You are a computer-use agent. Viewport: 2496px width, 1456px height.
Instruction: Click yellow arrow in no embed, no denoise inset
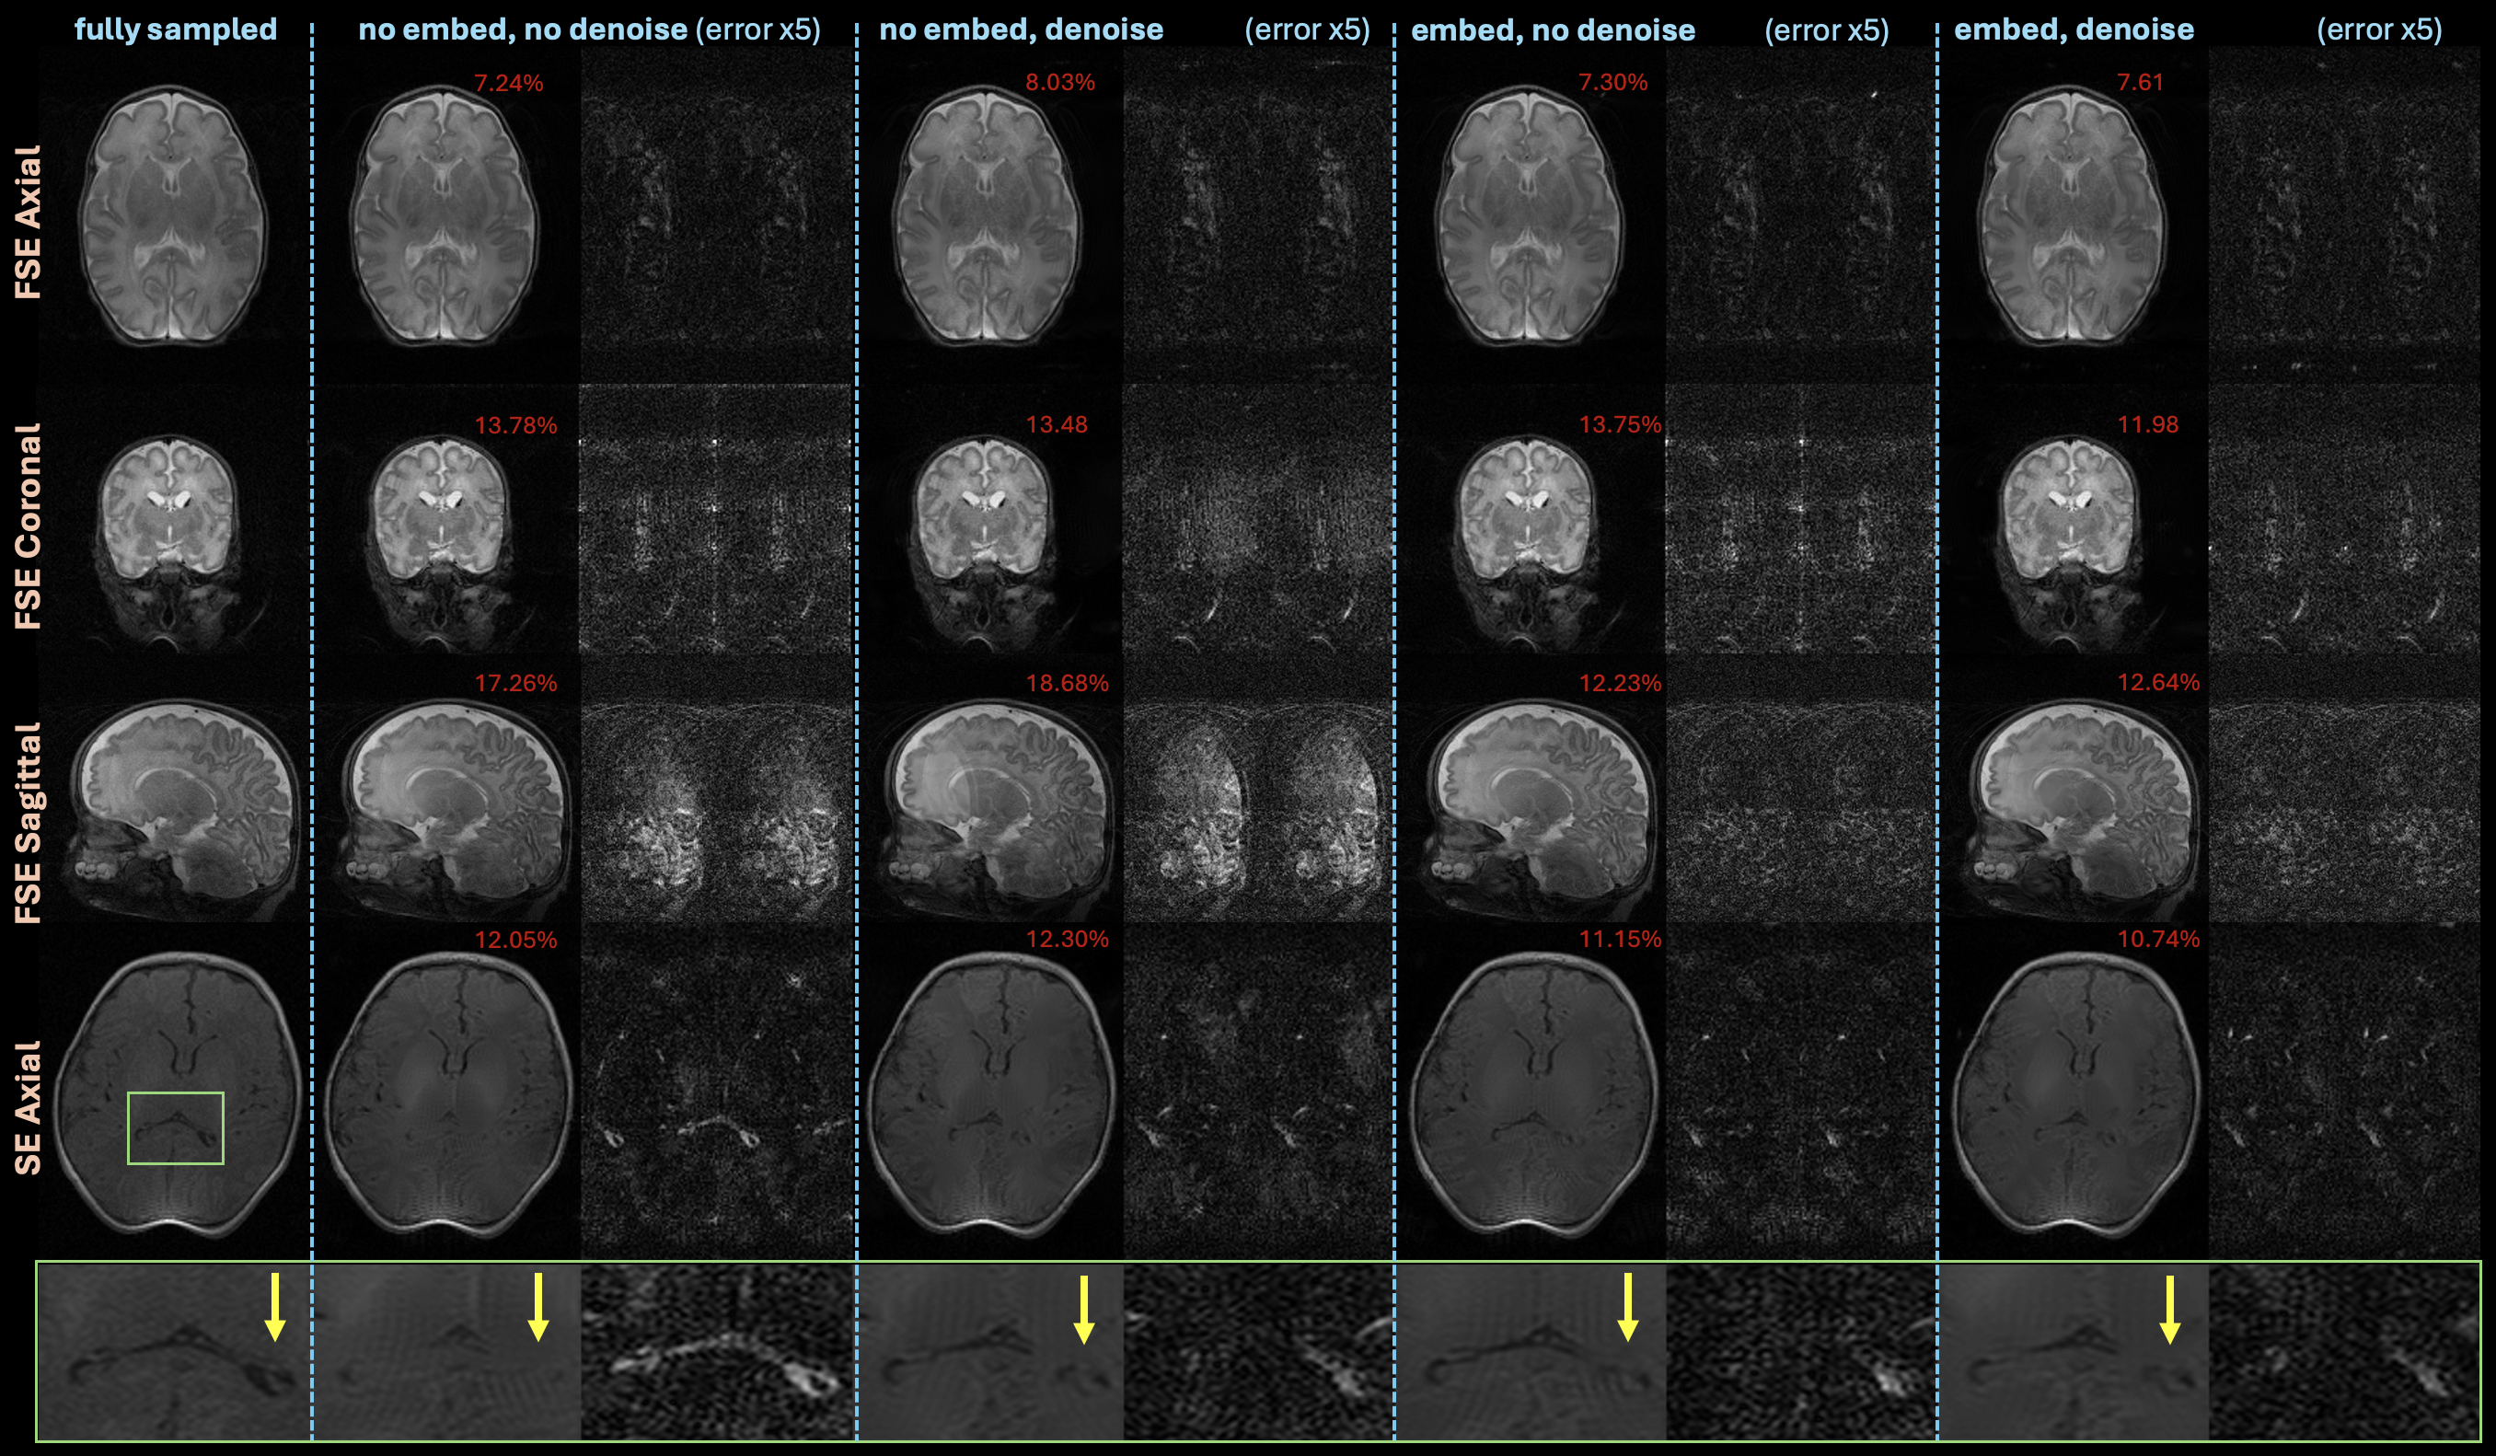pos(537,1308)
